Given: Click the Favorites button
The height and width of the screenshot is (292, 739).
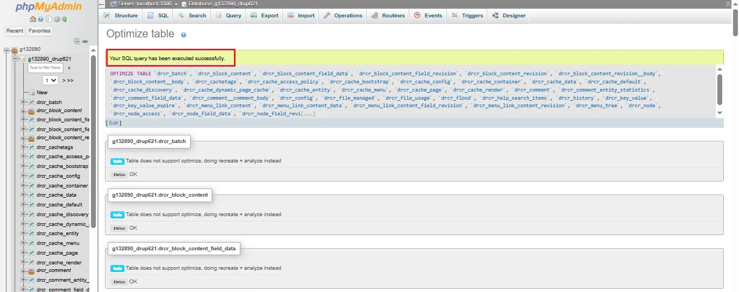Looking at the screenshot, I should click(40, 31).
